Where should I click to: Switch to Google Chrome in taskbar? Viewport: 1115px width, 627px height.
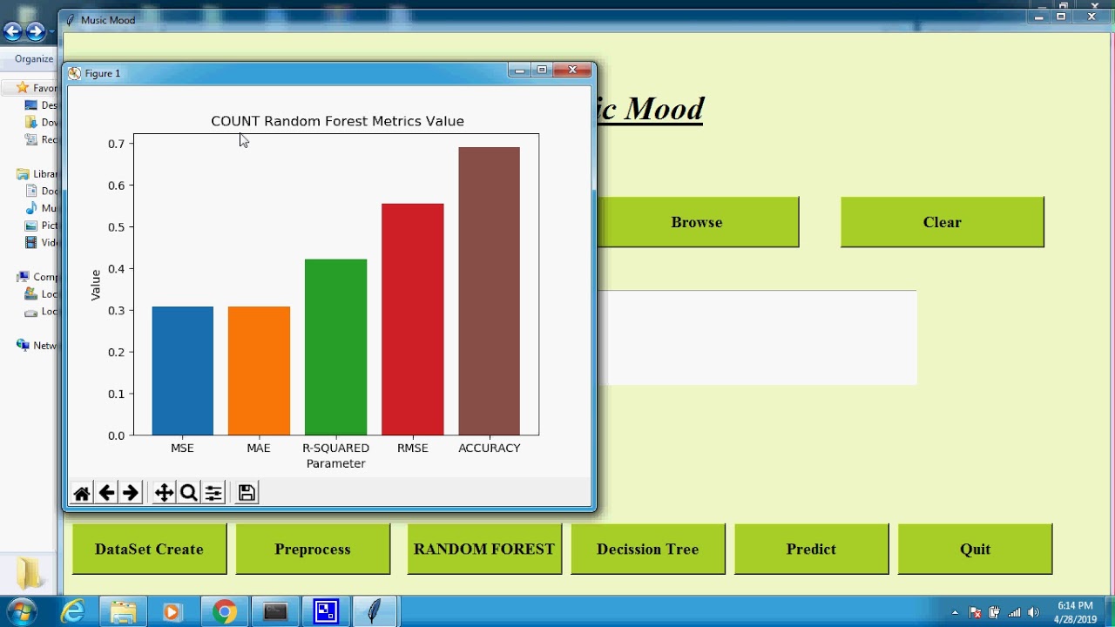(x=225, y=612)
